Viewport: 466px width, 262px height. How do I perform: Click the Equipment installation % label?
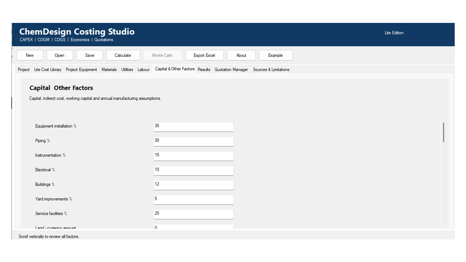click(x=56, y=126)
